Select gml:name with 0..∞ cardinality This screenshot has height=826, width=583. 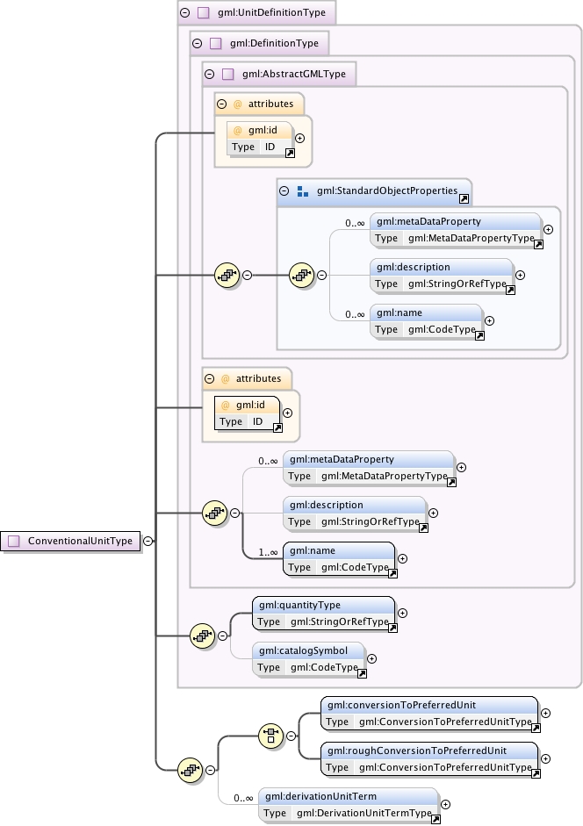tap(427, 320)
